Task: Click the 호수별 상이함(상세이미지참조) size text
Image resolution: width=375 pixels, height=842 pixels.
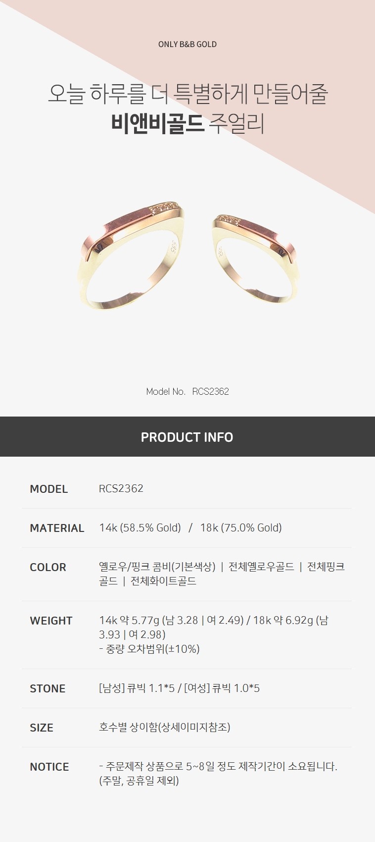Action: point(165,727)
